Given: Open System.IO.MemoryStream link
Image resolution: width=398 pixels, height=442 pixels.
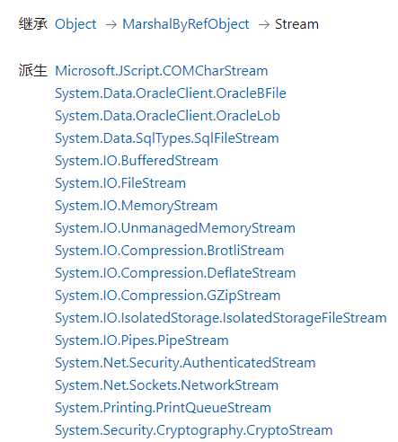Looking at the screenshot, I should pyautogui.click(x=137, y=206).
